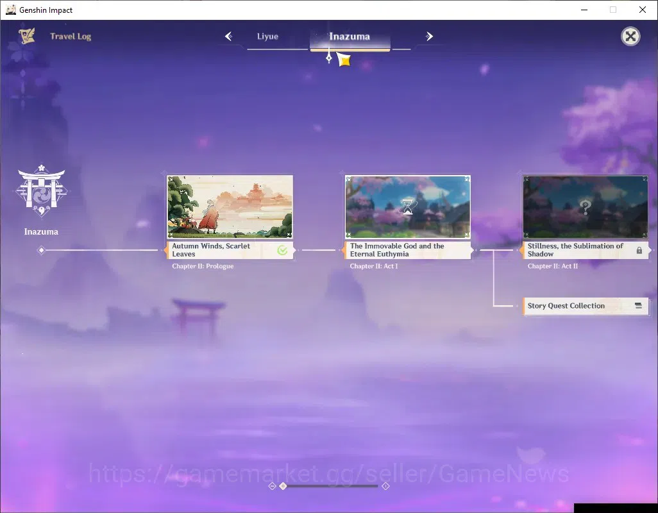
Task: Click the bottom timeline slider handle
Action: [x=283, y=485]
